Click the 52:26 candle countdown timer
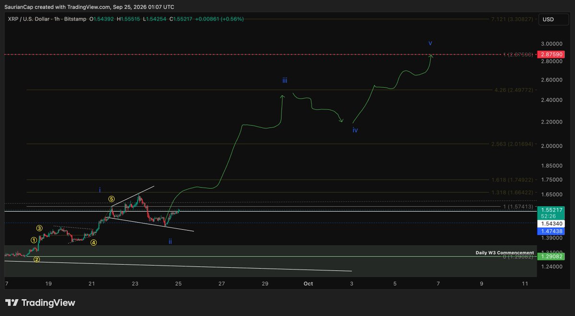Image resolution: width=575 pixels, height=316 pixels. 549,216
